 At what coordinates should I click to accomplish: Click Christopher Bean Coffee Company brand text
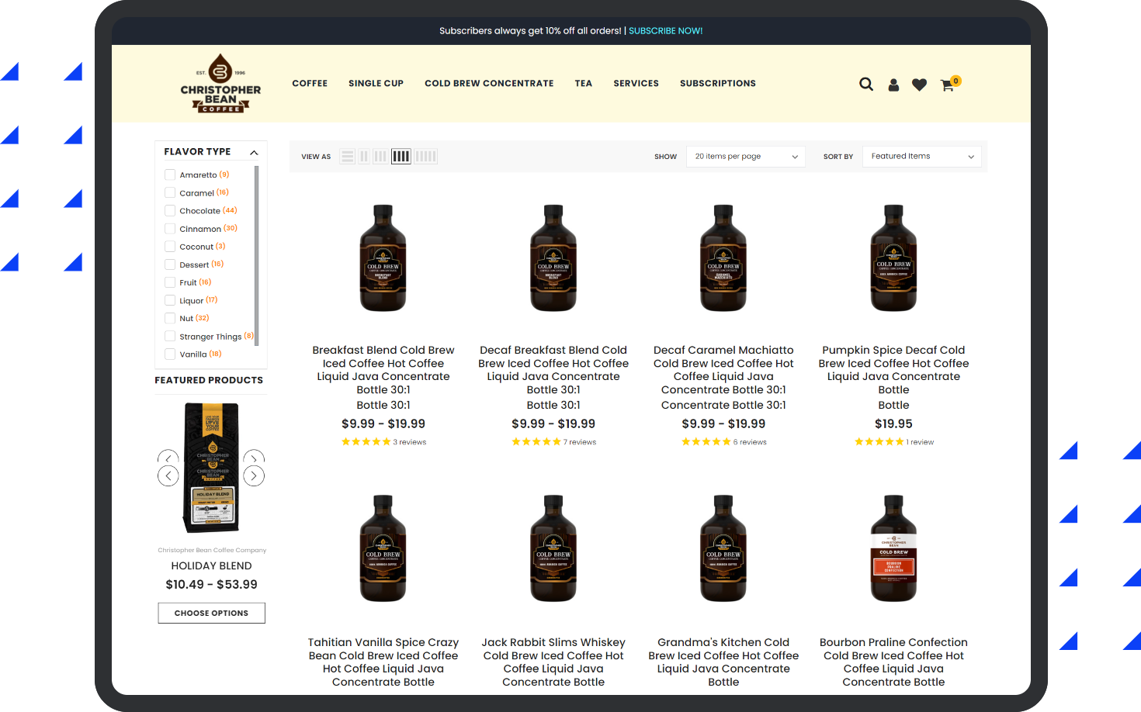pos(212,551)
